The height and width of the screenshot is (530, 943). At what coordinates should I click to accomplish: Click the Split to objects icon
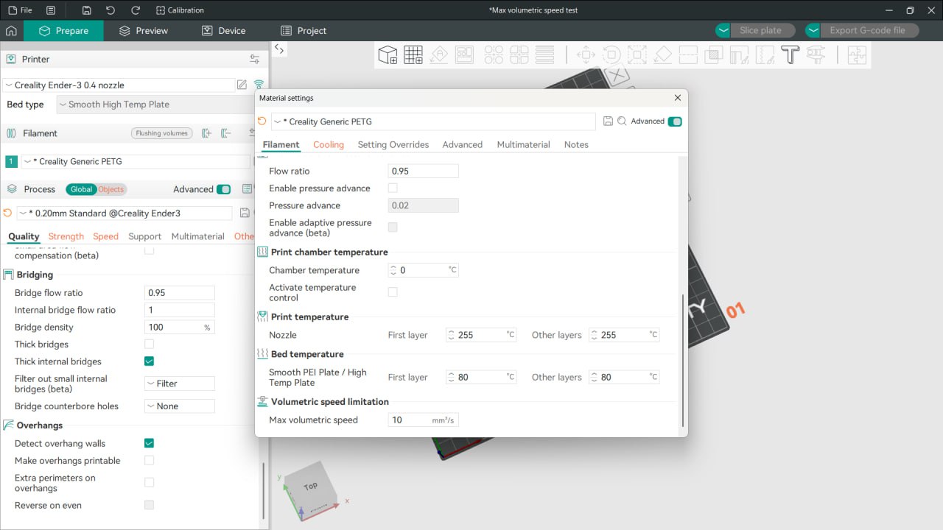point(494,55)
